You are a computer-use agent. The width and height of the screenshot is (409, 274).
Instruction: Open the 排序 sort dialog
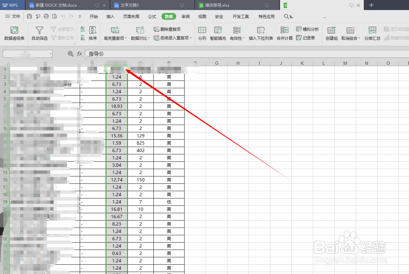click(93, 34)
